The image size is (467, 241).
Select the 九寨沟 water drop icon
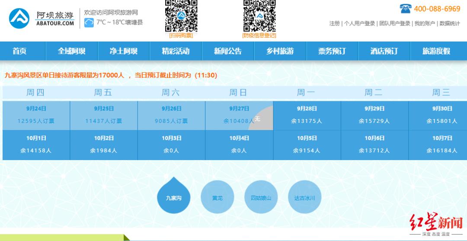point(173,197)
